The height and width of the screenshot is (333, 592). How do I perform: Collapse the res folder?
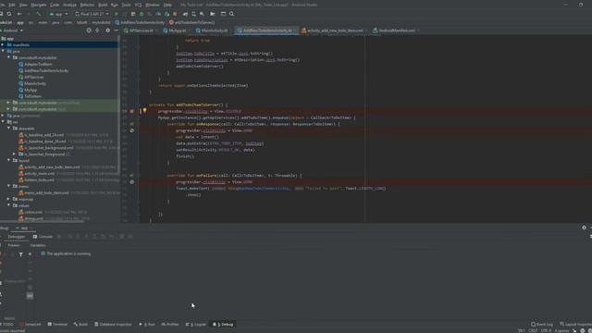(x=3, y=122)
